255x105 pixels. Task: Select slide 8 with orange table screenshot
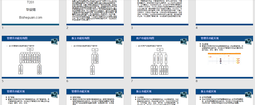point(225,57)
